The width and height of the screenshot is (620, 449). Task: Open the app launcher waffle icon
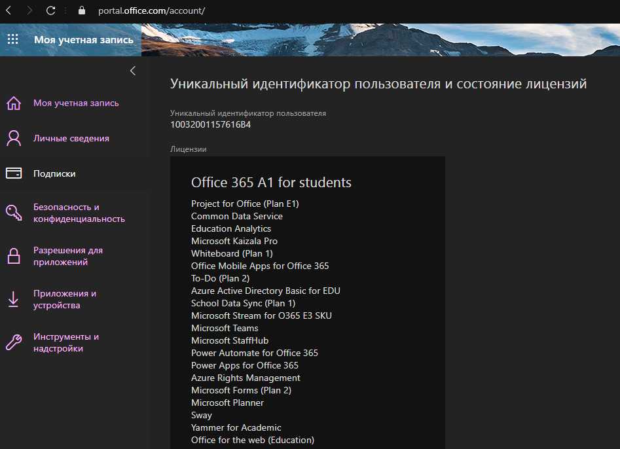tap(12, 39)
